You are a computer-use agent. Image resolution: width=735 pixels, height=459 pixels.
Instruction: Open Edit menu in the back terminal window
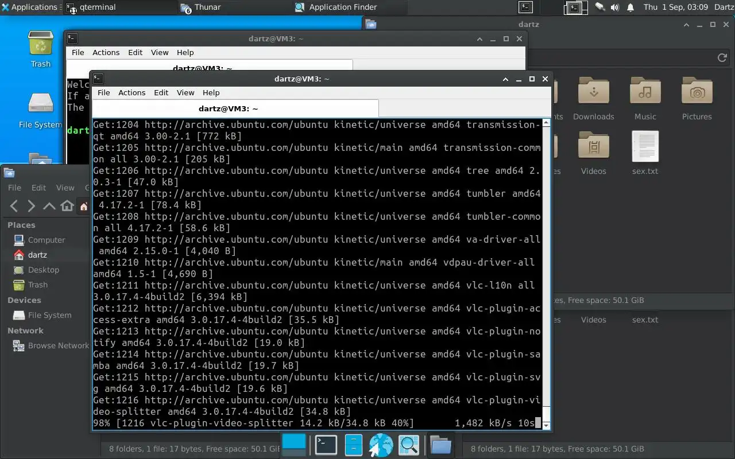tap(135, 52)
